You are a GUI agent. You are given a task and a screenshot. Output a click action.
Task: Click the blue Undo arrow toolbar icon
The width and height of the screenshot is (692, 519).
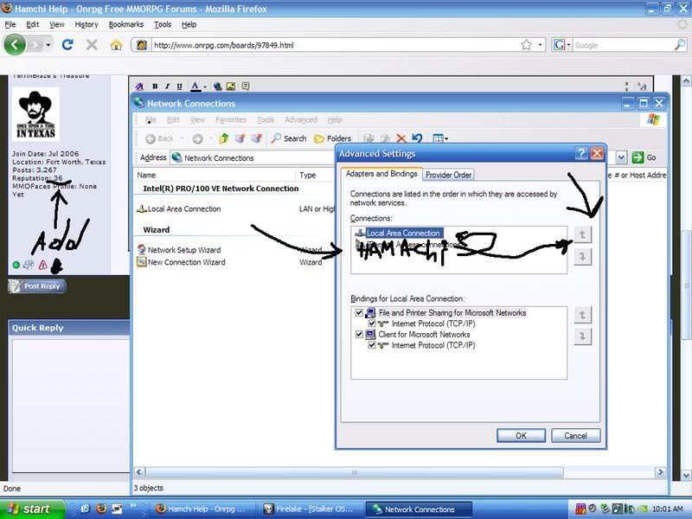pyautogui.click(x=417, y=138)
